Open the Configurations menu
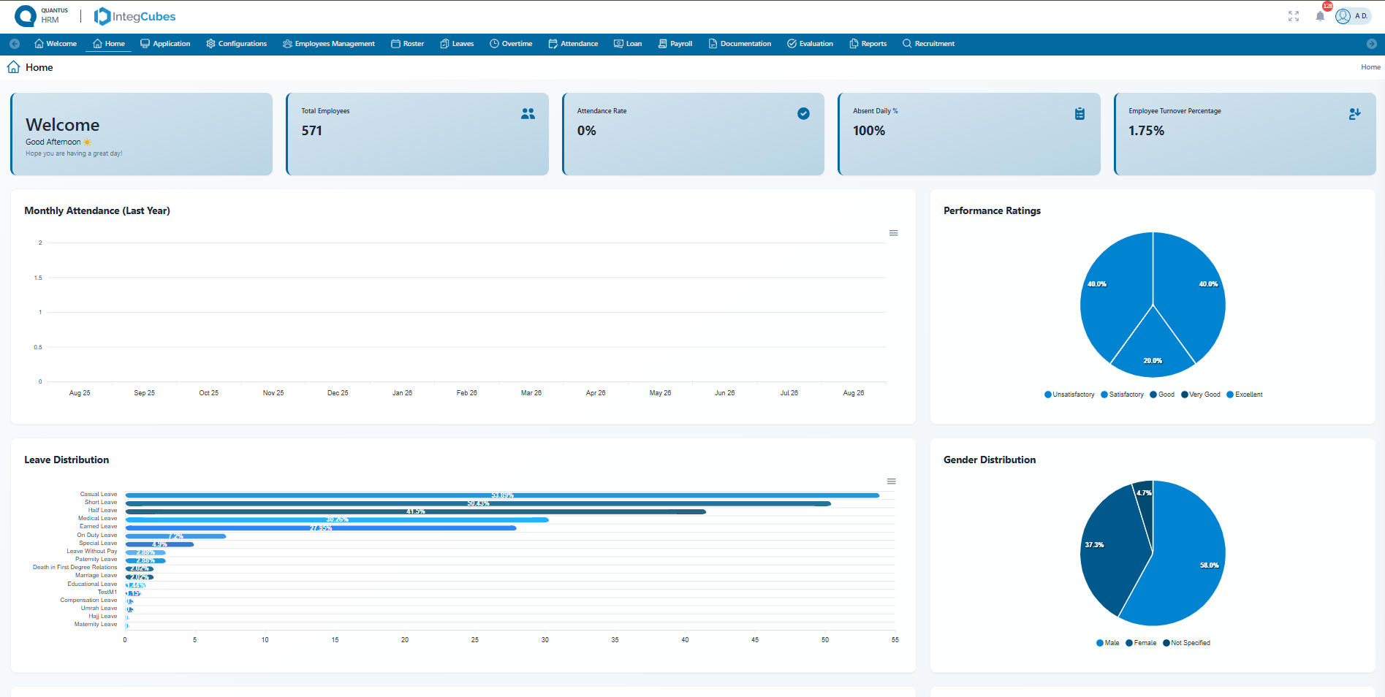This screenshot has height=697, width=1385. pyautogui.click(x=237, y=44)
